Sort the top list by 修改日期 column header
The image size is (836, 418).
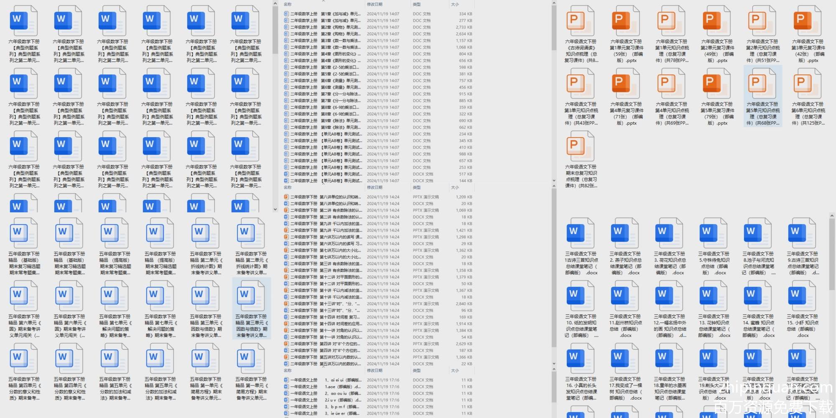[x=375, y=5]
